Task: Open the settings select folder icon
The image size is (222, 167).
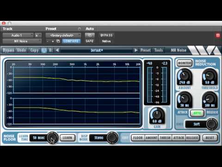Action: click(58, 41)
